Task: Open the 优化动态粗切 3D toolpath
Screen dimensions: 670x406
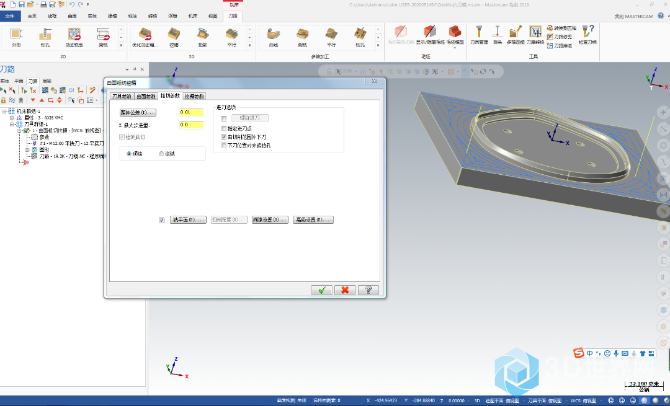Action: coord(145,37)
